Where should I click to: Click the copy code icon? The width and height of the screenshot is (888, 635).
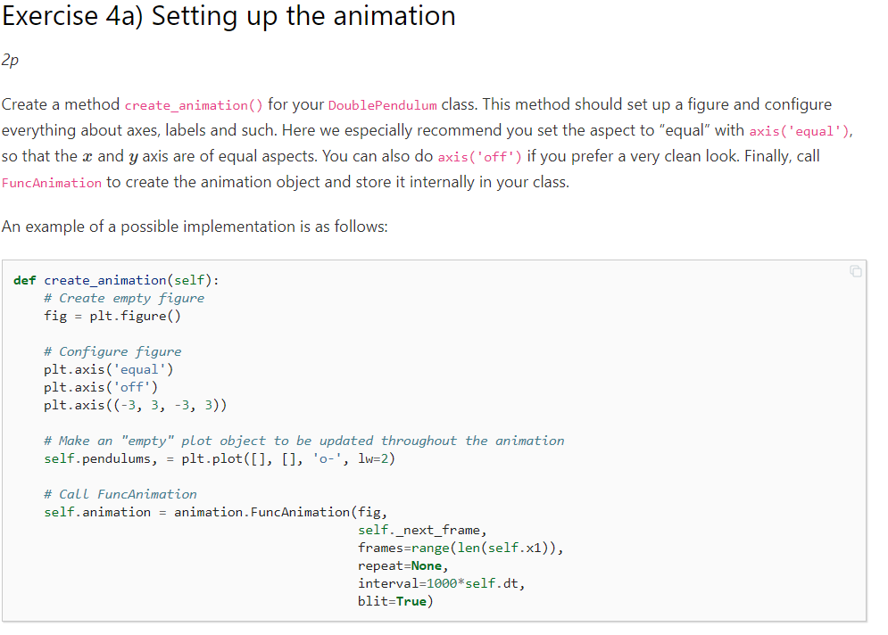(855, 270)
